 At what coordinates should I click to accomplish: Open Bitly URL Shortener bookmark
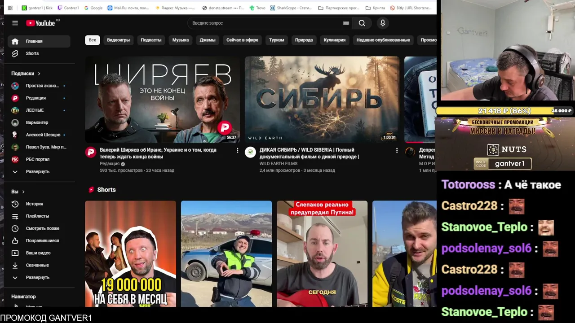coord(411,8)
